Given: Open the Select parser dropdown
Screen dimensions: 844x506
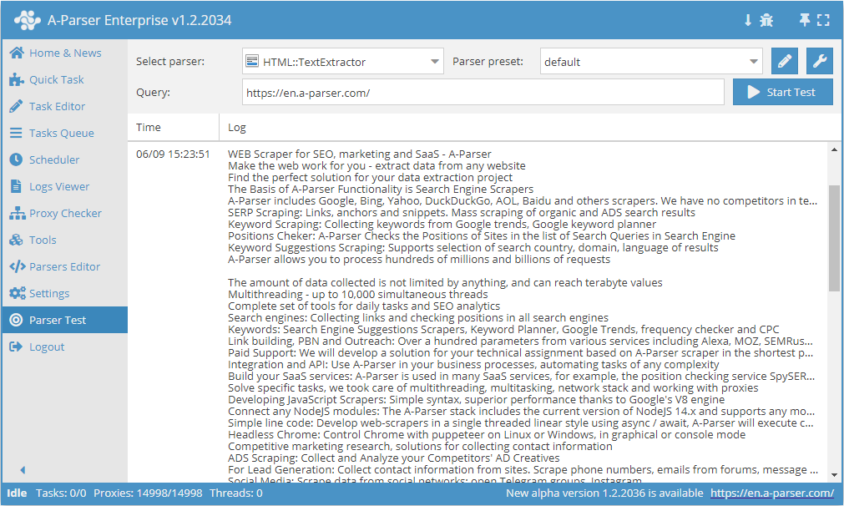Looking at the screenshot, I should point(342,62).
